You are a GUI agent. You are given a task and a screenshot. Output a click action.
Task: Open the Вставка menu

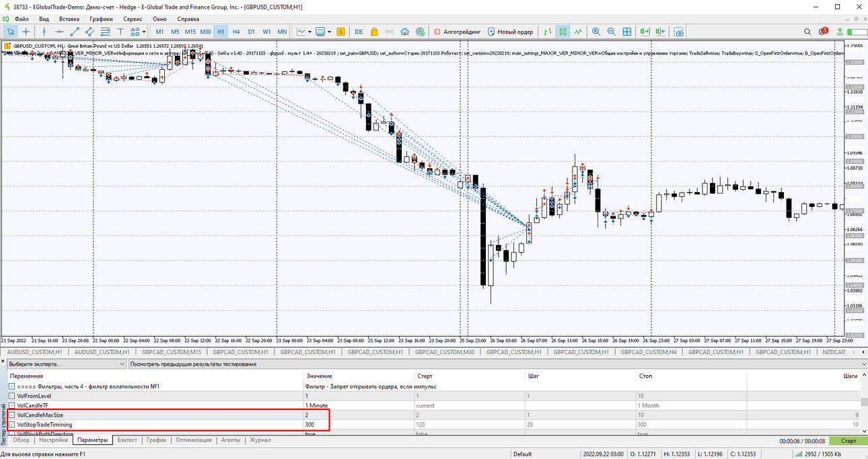69,19
